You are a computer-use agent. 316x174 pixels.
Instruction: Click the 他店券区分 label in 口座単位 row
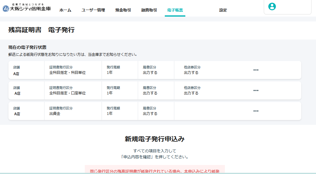click(192, 88)
